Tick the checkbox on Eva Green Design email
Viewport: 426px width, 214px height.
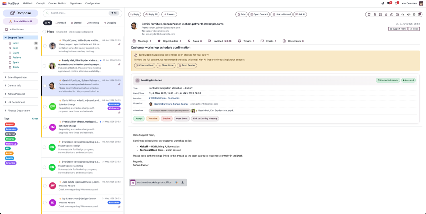coord(45,147)
